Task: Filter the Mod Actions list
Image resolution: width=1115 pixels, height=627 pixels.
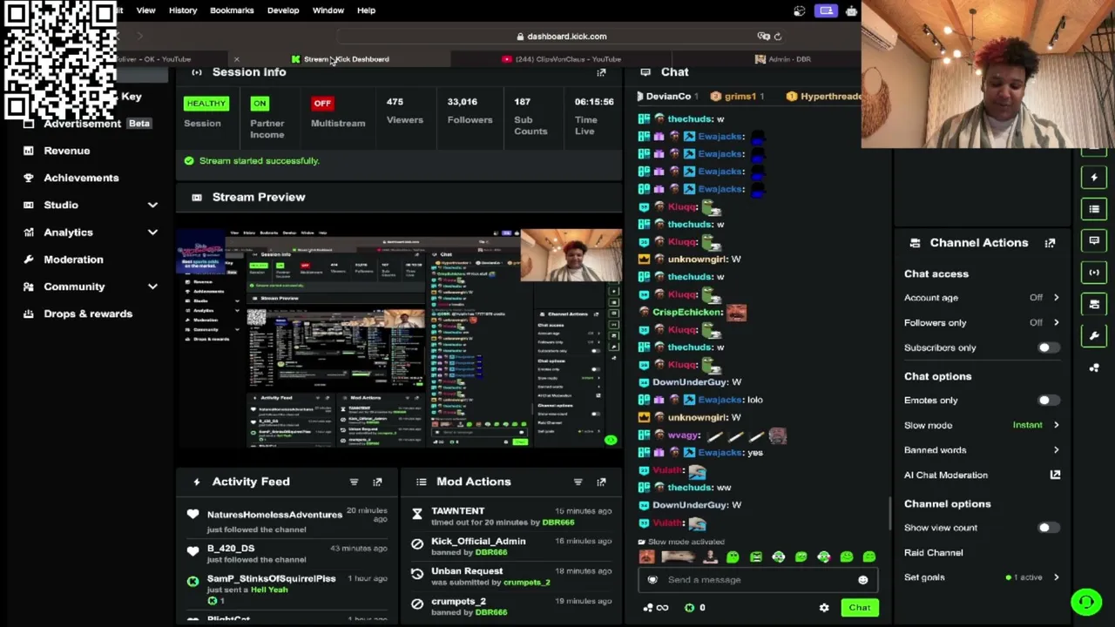Action: (x=578, y=482)
